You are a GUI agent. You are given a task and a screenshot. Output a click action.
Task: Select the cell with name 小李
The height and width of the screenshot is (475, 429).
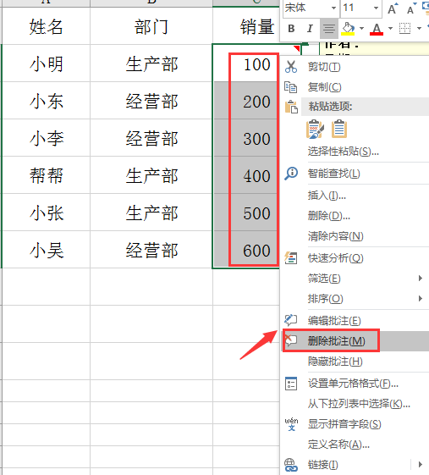pyautogui.click(x=46, y=138)
